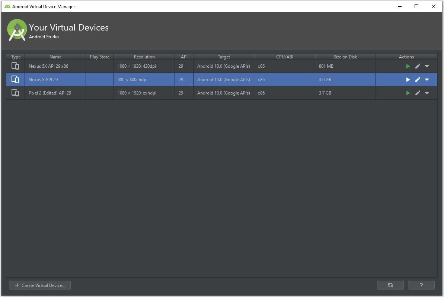Click the Resolution column header

[x=144, y=57]
